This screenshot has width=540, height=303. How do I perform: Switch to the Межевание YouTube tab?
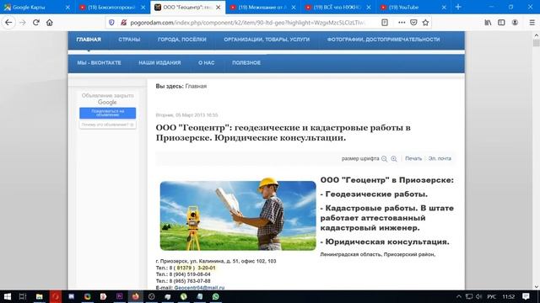click(263, 7)
